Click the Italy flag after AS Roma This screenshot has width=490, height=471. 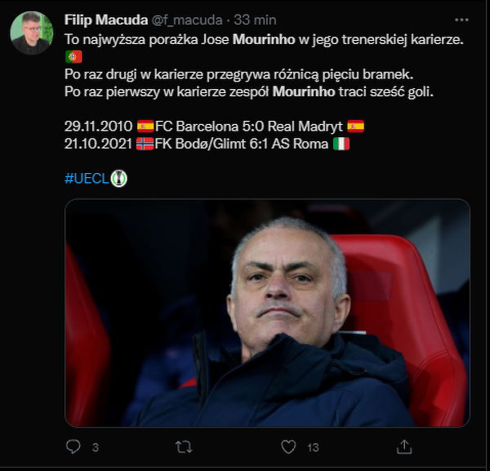341,144
